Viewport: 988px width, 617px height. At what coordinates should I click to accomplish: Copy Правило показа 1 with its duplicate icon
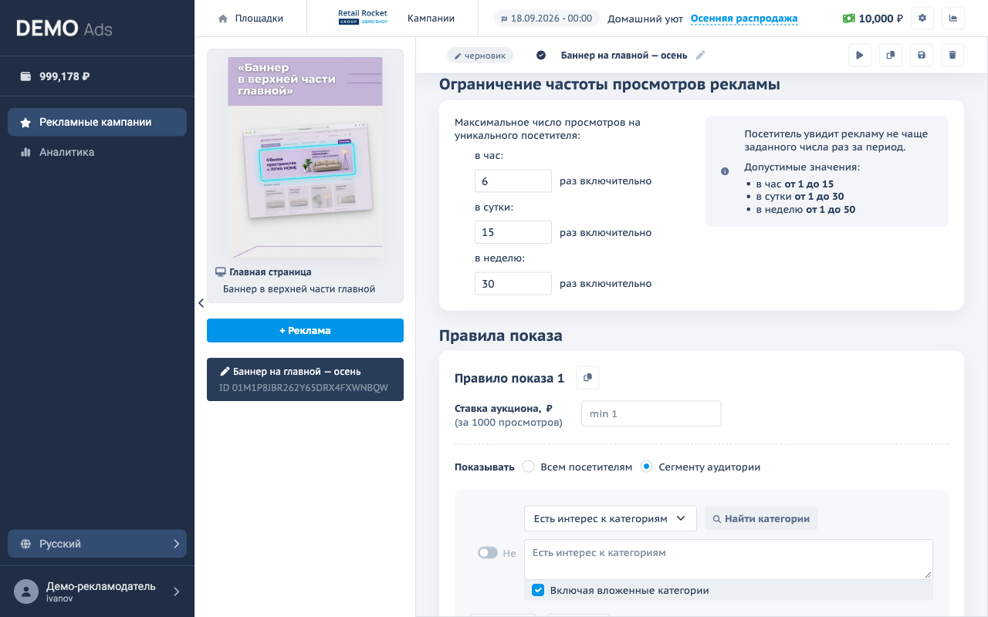pyautogui.click(x=588, y=378)
